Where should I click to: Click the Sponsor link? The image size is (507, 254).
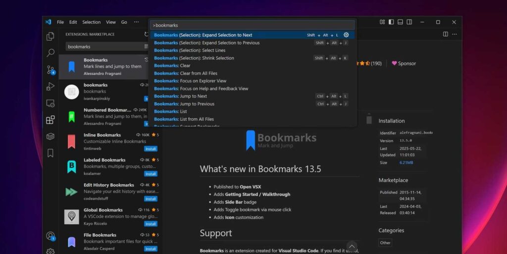tap(404, 63)
